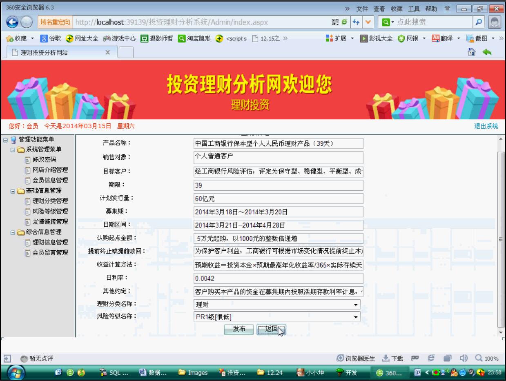This screenshot has width=506, height=381.
Task: Open the SQL taskbar item
Action: [x=114, y=372]
